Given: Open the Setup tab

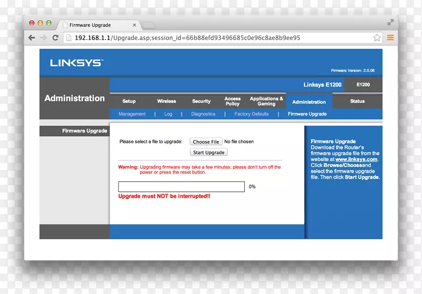Looking at the screenshot, I should pyautogui.click(x=129, y=101).
